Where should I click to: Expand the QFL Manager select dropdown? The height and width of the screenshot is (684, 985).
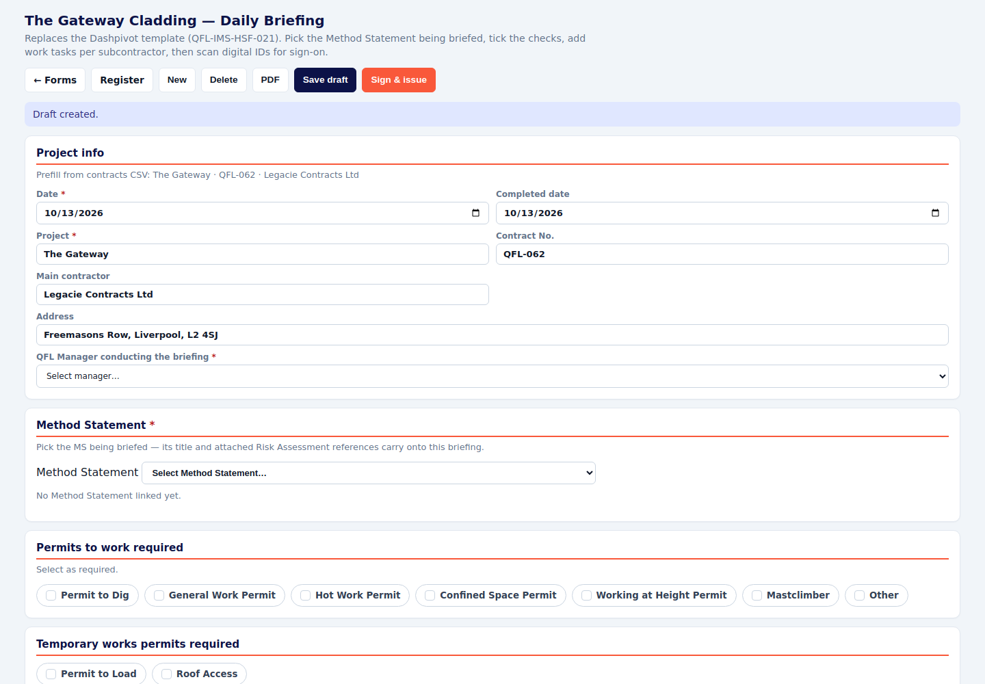coord(492,376)
